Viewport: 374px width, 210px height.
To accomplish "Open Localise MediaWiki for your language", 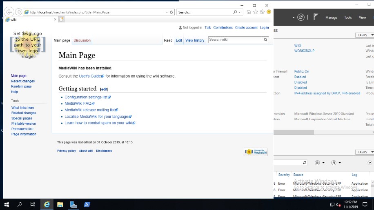I will pos(98,117).
